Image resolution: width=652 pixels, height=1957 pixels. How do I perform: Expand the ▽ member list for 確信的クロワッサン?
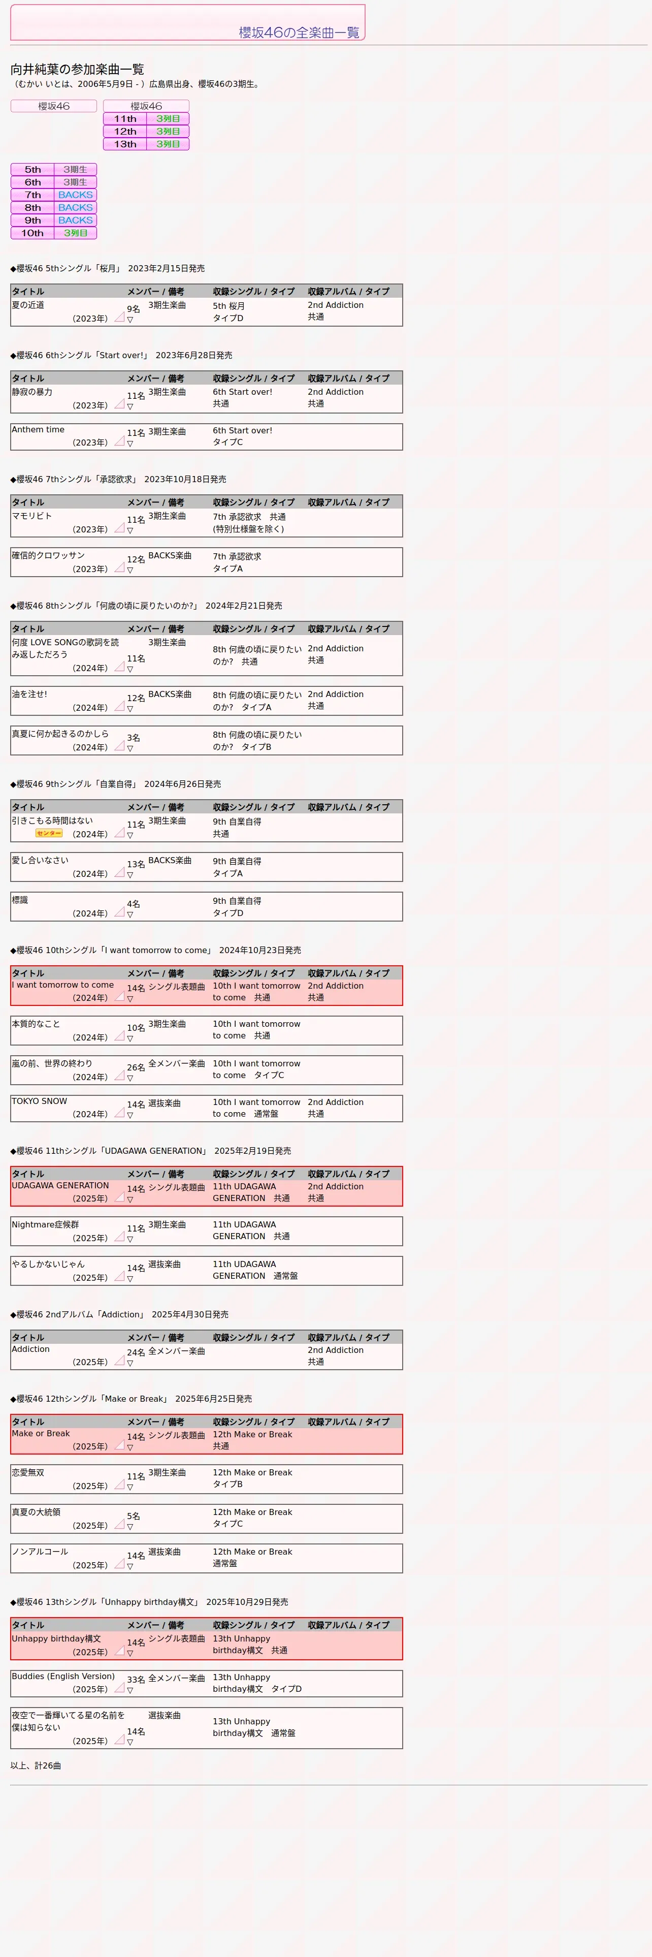click(x=130, y=570)
